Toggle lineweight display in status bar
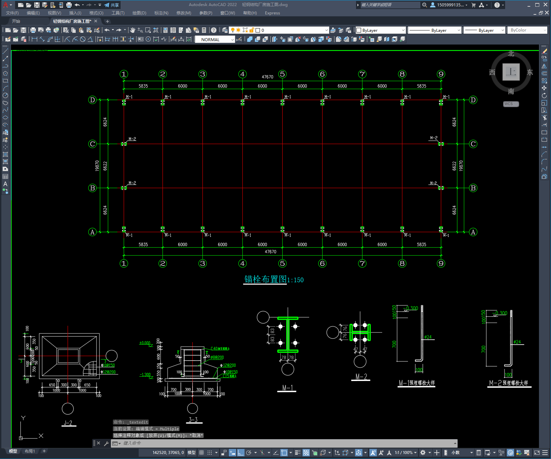The image size is (551, 459). tap(297, 453)
